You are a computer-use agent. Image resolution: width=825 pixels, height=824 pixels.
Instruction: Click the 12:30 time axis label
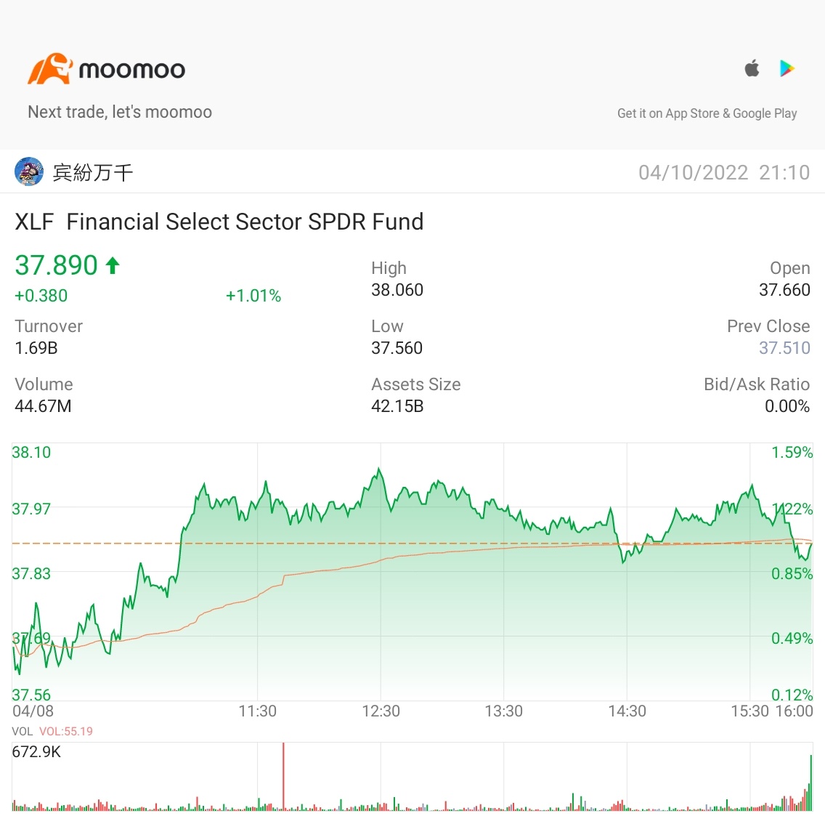381,711
